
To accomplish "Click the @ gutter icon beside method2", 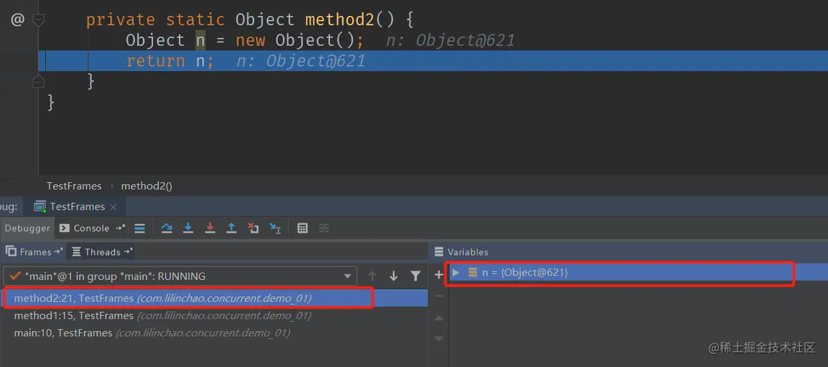I will (18, 20).
